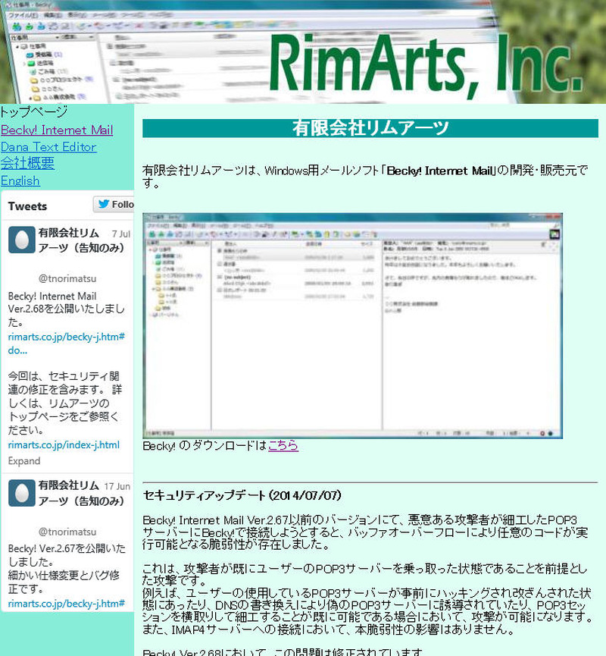This screenshot has height=656, width=606.
Task: Switch to the English version link
Action: [20, 180]
